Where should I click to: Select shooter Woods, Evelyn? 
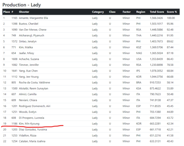[28, 112]
